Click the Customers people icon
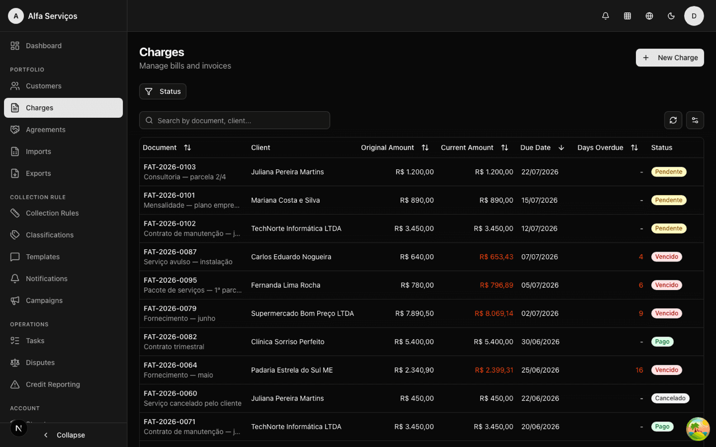Viewport: 716px width, 447px height. pyautogui.click(x=15, y=86)
